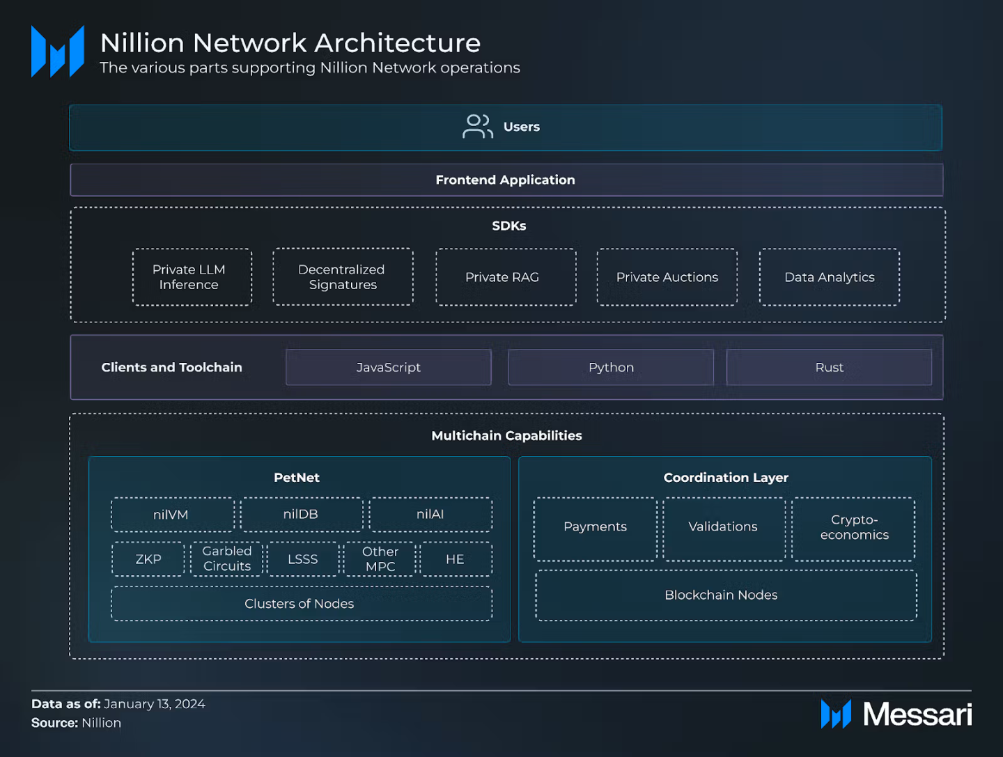Select the nilDB module box
Viewport: 1003px width, 757px height.
(x=301, y=515)
